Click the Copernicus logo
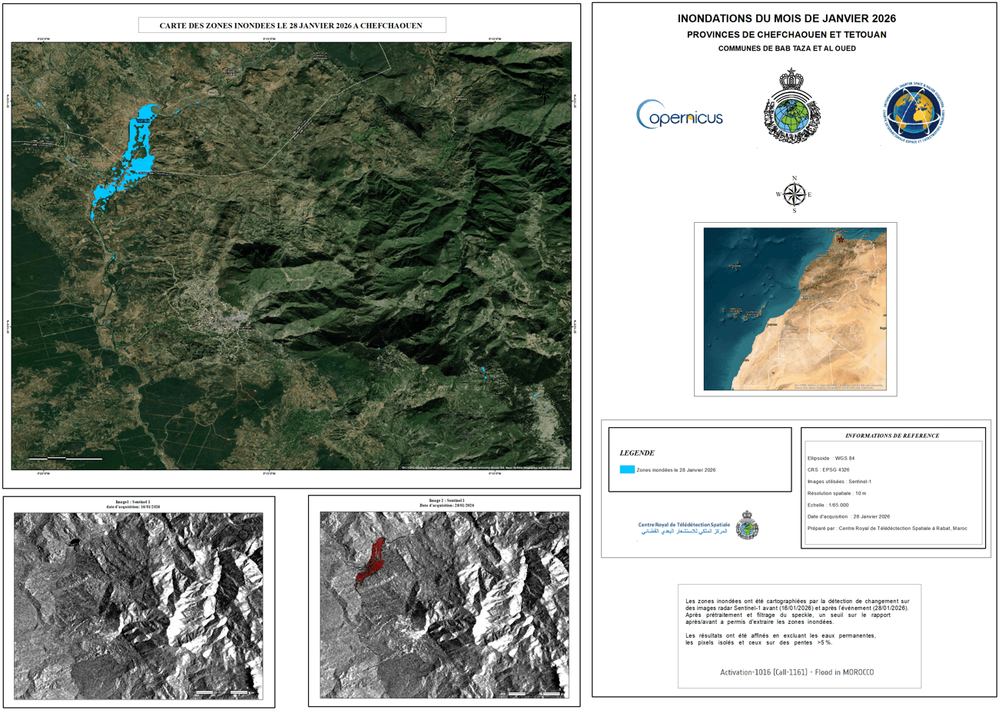 point(679,115)
